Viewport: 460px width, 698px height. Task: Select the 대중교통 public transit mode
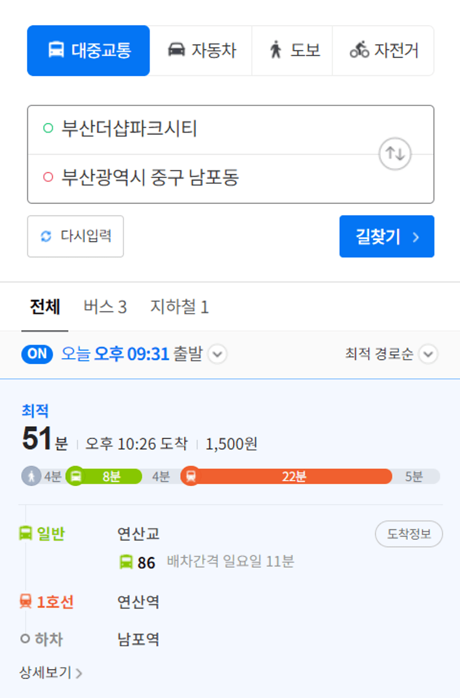pyautogui.click(x=88, y=51)
